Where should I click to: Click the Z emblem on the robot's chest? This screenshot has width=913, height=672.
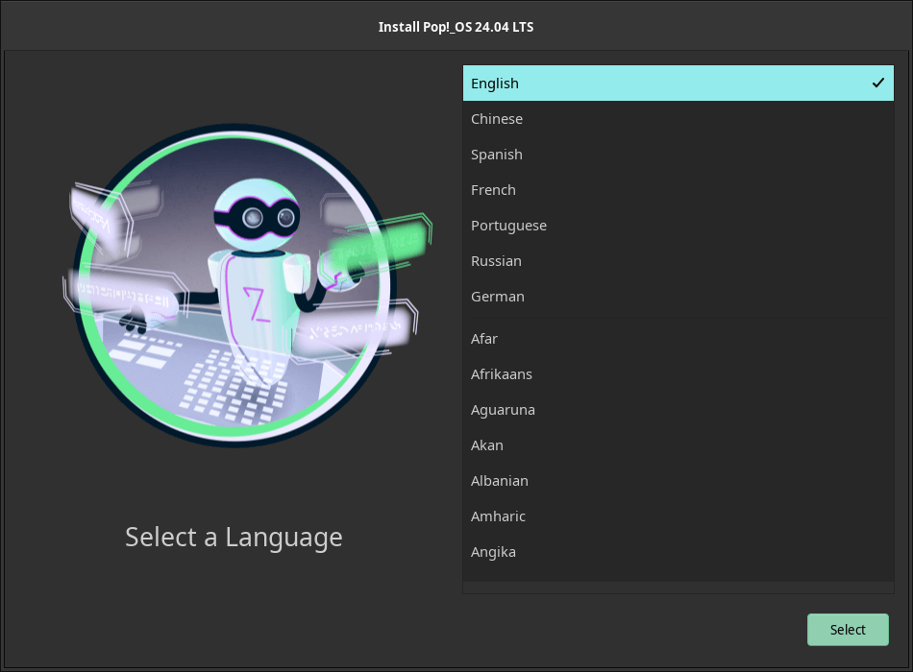(255, 302)
